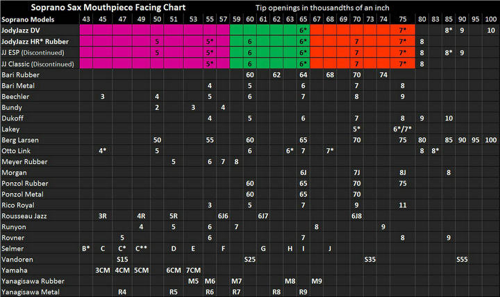Screen dimensions: 500x297
Task: Click the "5*" cell in Lakey row
Action: (x=356, y=129)
